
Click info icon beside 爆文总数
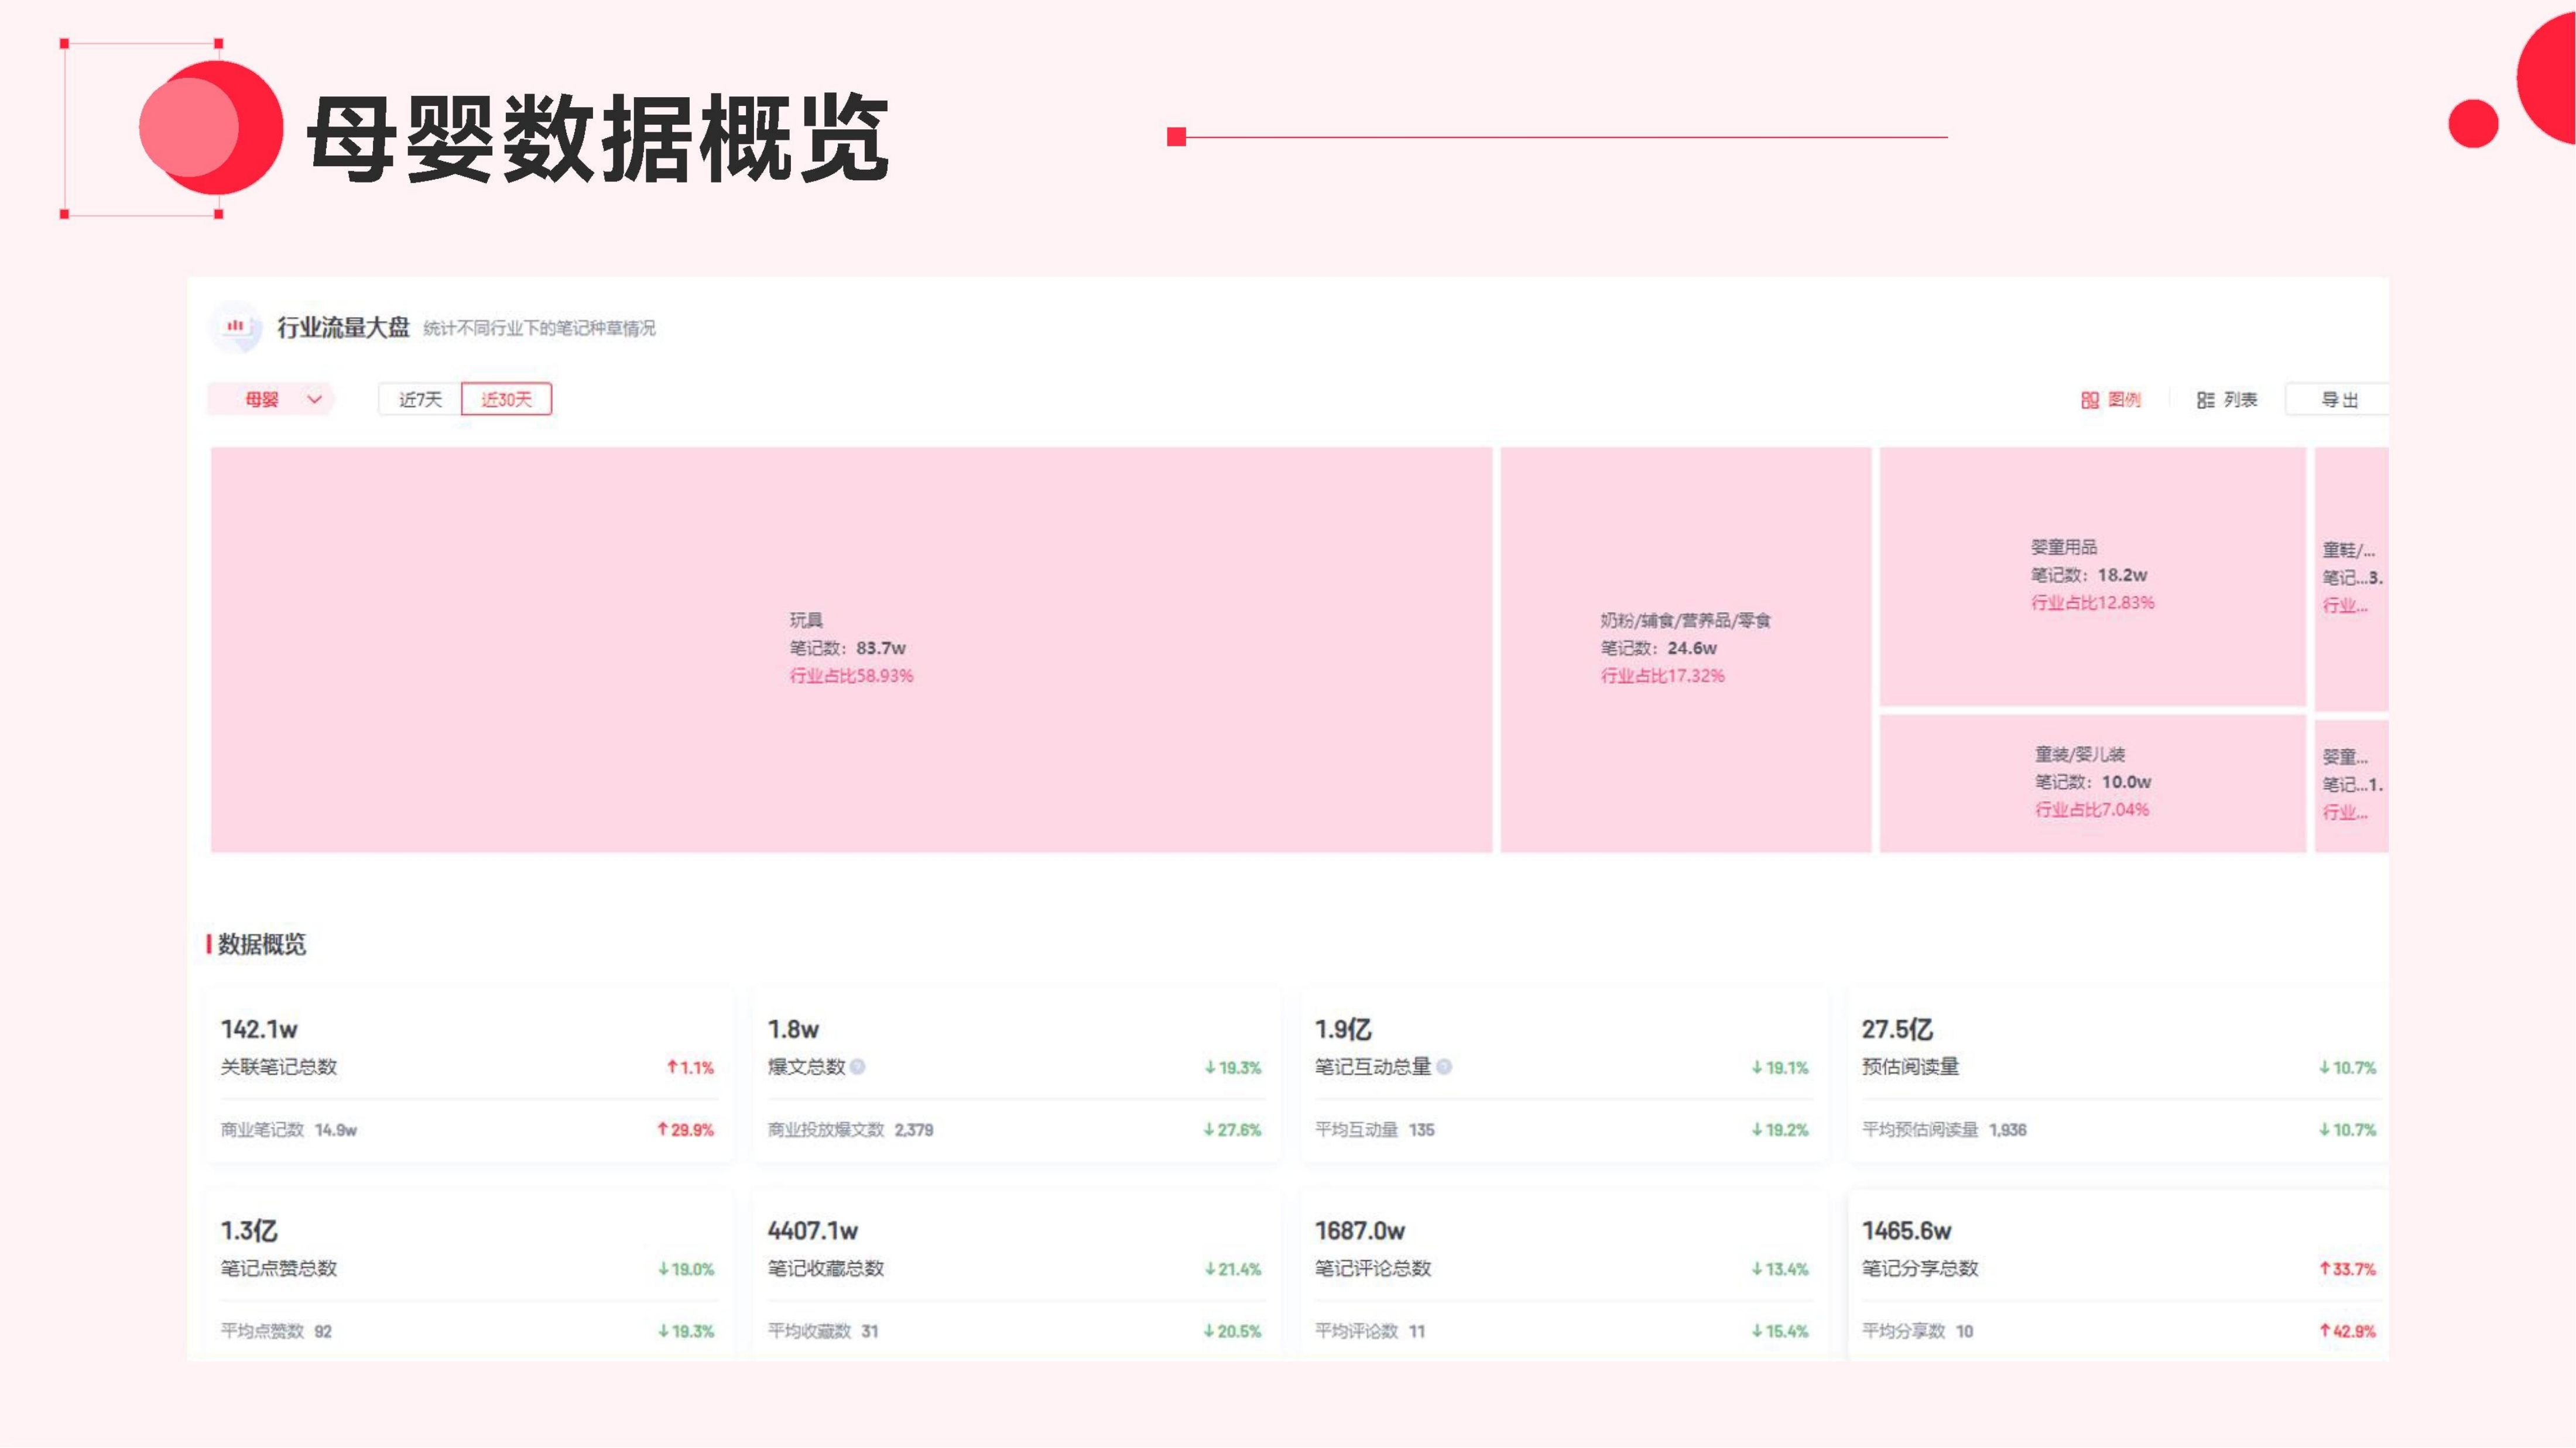(x=858, y=1067)
